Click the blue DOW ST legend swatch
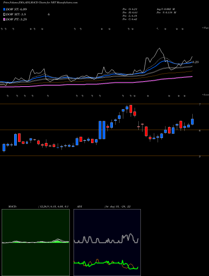Screen dimensions: 209x276 click(4, 9)
